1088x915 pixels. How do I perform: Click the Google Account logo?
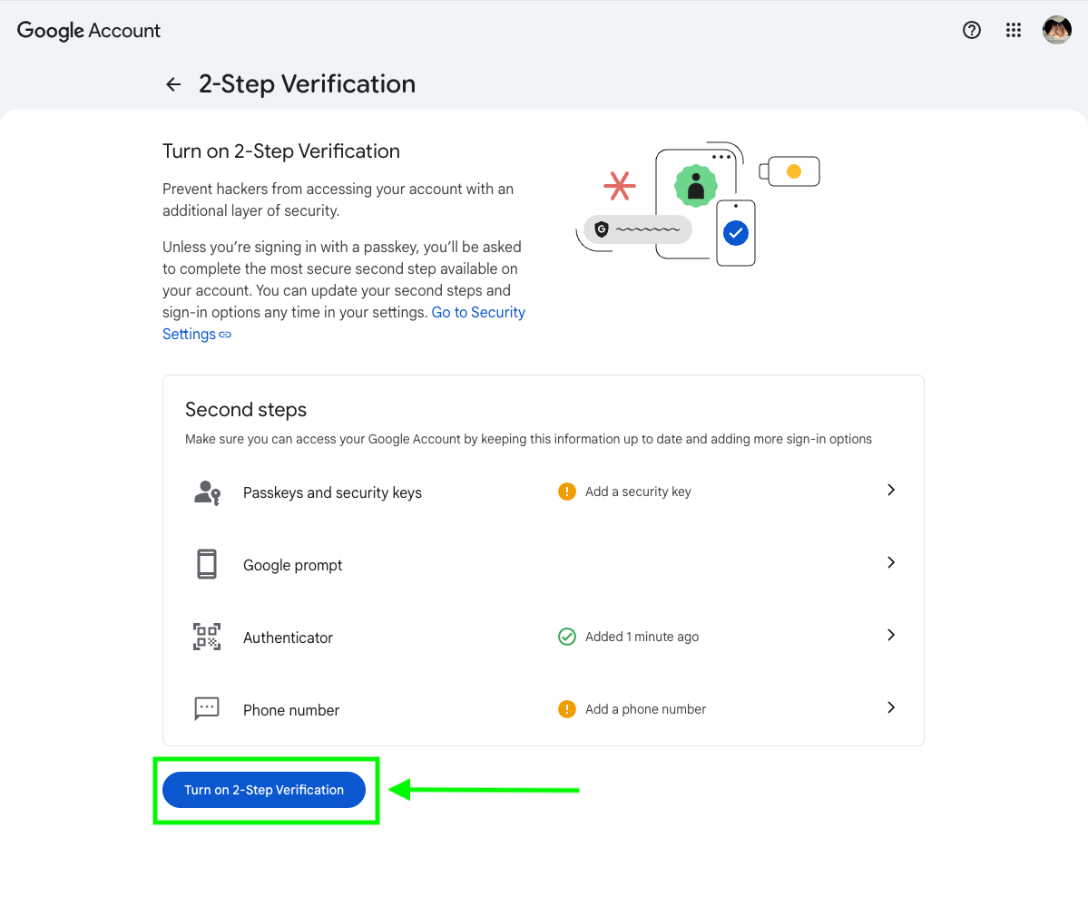point(89,30)
